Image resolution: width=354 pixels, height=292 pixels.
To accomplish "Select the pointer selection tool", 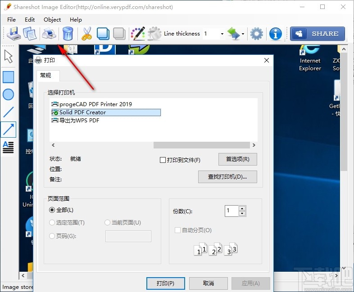I will click(9, 56).
